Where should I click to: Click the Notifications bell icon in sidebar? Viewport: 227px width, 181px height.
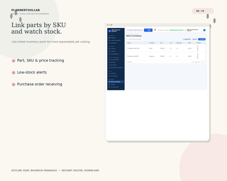point(109,43)
